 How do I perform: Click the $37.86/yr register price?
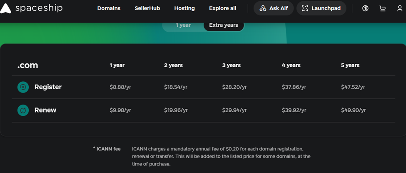(x=294, y=87)
